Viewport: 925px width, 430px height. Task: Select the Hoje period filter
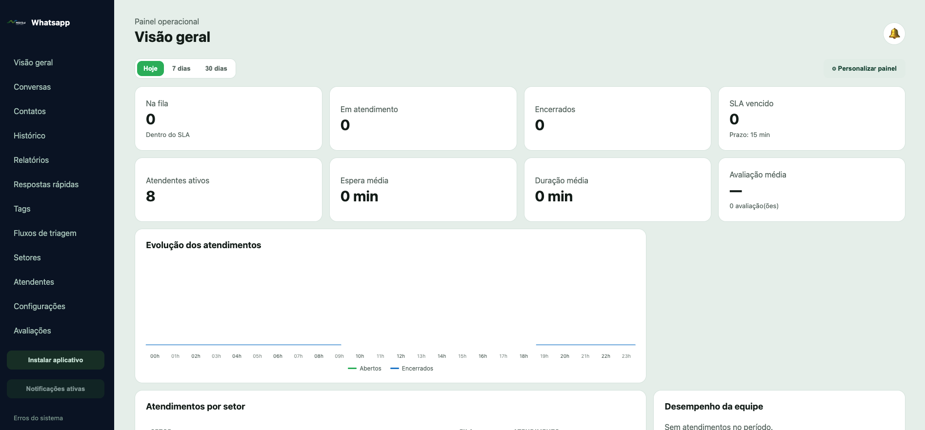pos(150,68)
